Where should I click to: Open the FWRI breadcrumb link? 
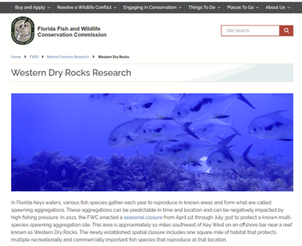34,57
